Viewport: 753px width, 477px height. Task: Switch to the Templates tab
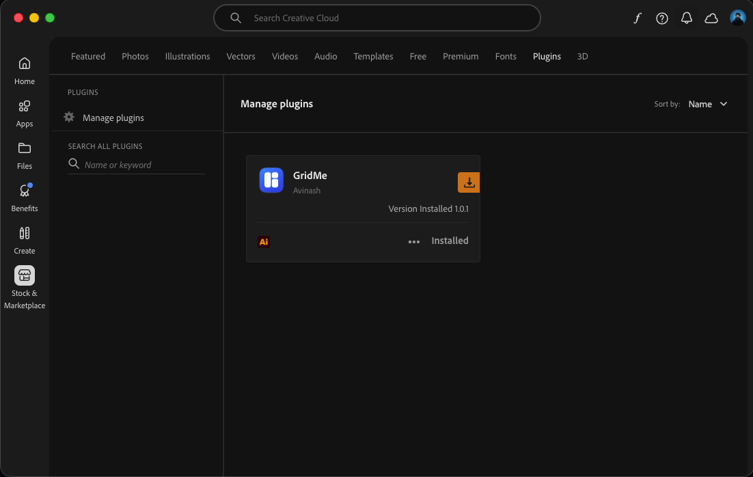click(373, 56)
